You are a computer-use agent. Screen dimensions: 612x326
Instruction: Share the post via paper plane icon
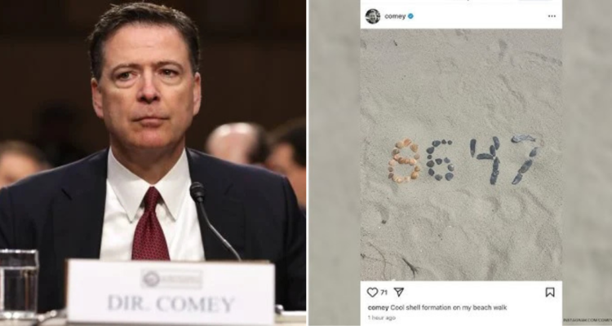pyautogui.click(x=398, y=292)
